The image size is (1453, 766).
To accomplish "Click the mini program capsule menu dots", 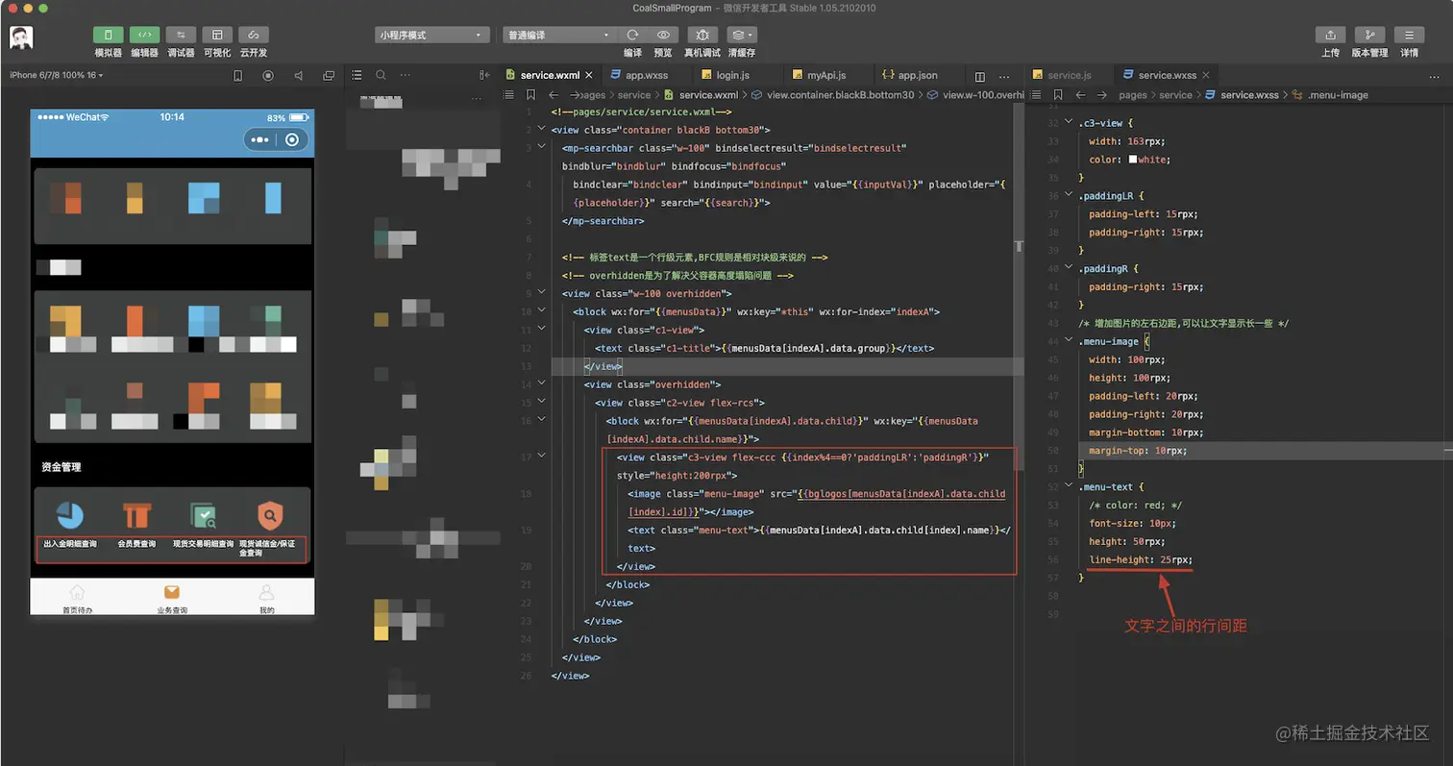I will (259, 139).
